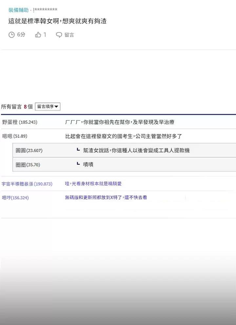Click the 留言 label next to bubble

(69, 35)
